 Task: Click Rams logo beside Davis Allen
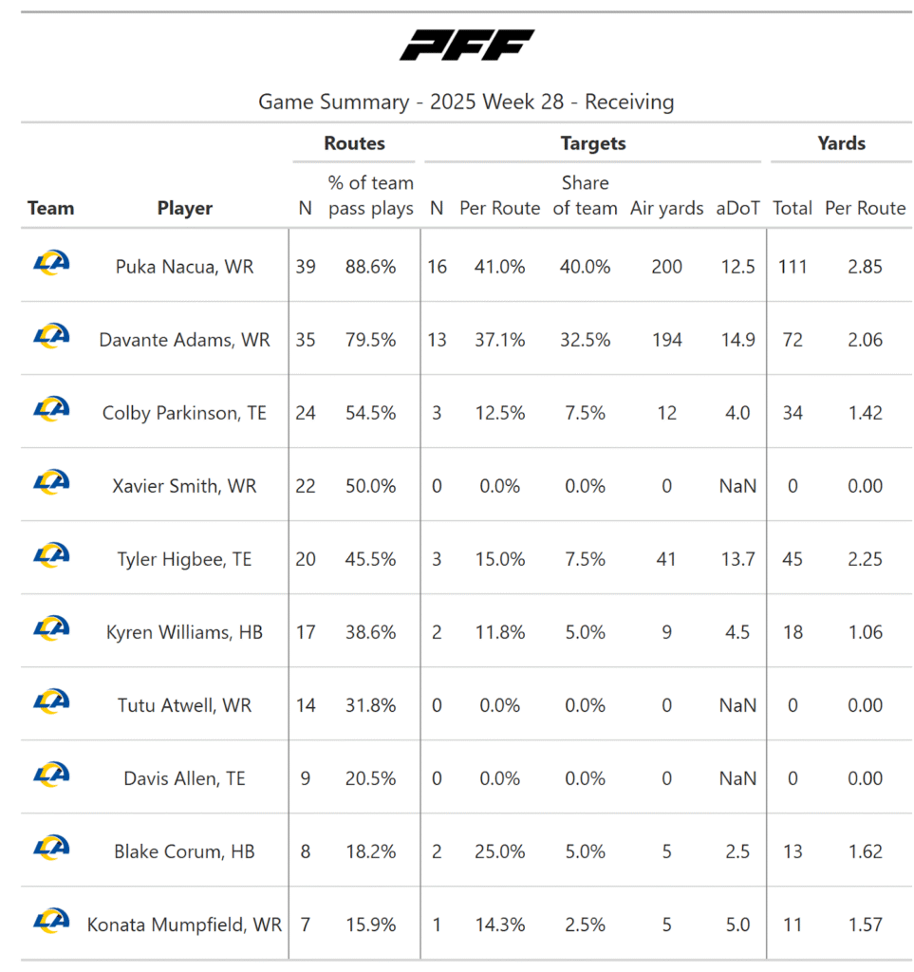[x=51, y=775]
